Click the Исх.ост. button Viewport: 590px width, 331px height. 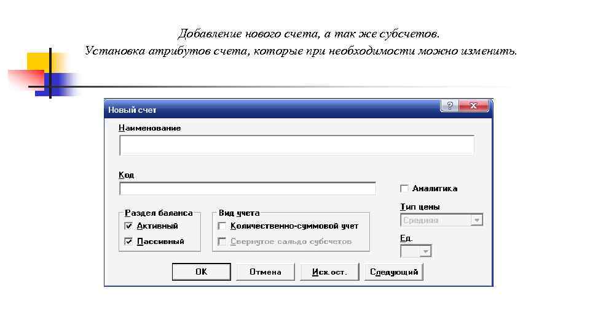tap(329, 272)
